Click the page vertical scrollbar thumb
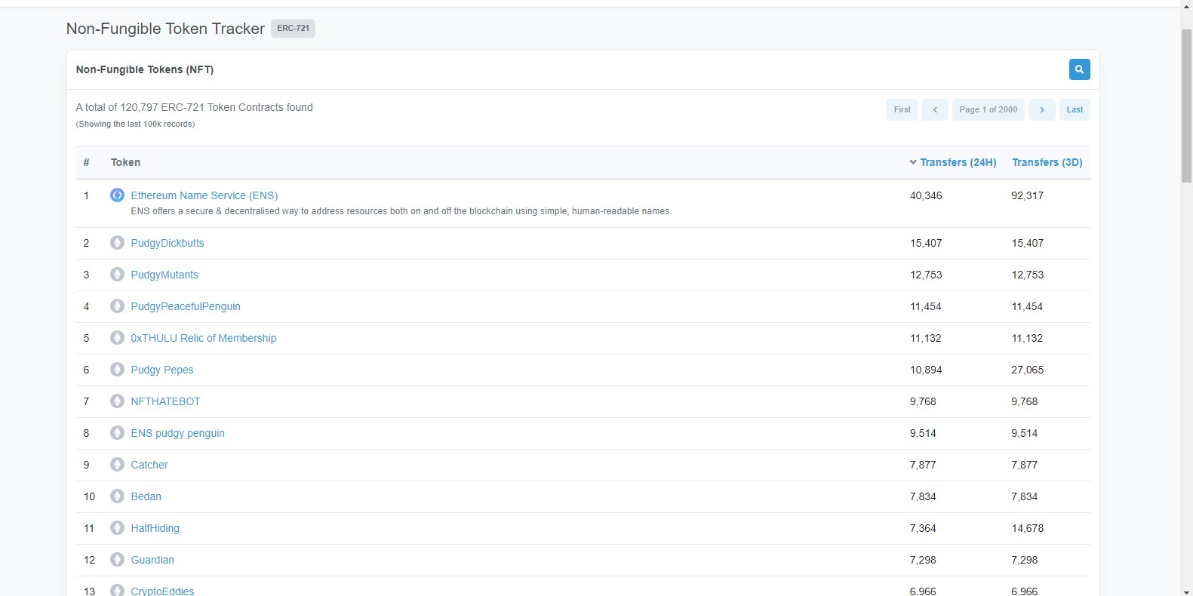 [1186, 106]
